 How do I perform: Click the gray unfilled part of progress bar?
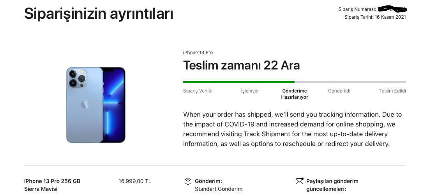click(x=350, y=82)
